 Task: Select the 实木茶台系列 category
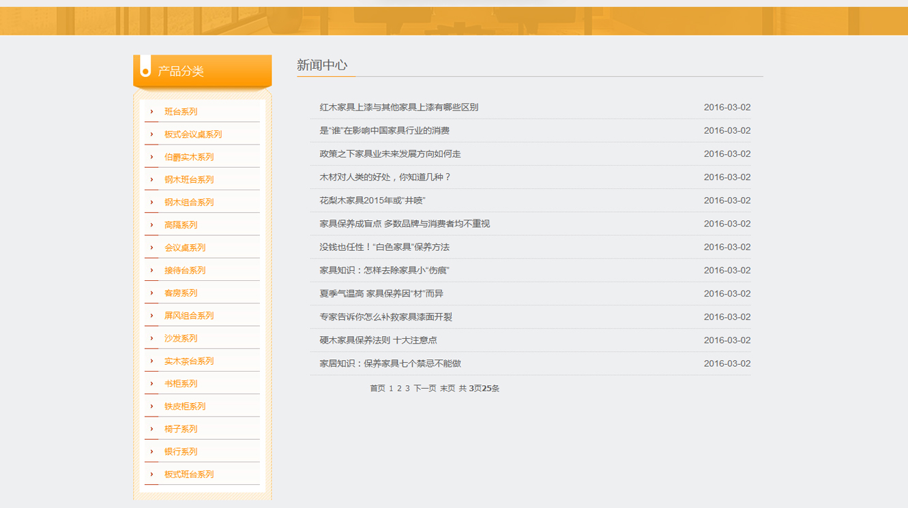tap(189, 361)
